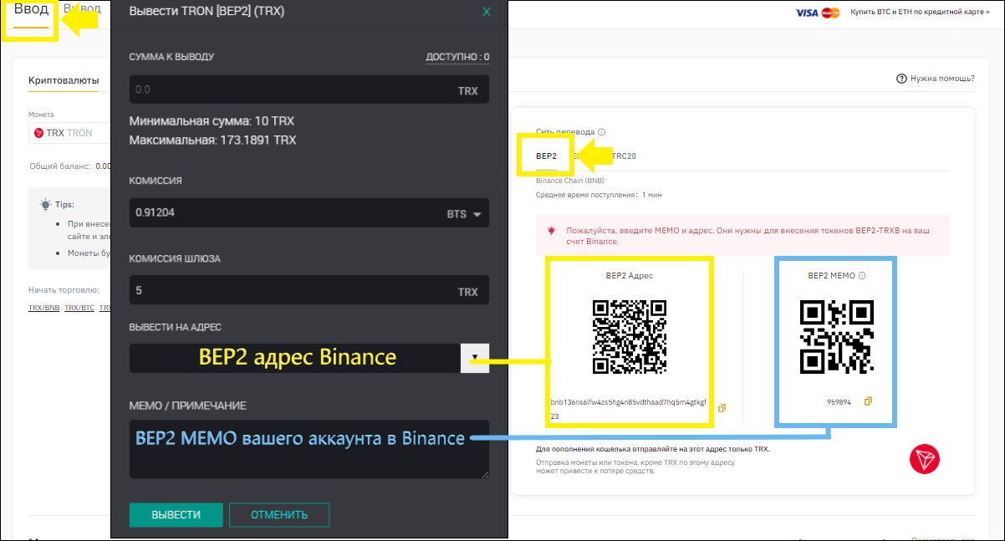Select the TRC20 network tab
Viewport: 1005px width, 541px height.
click(x=625, y=156)
